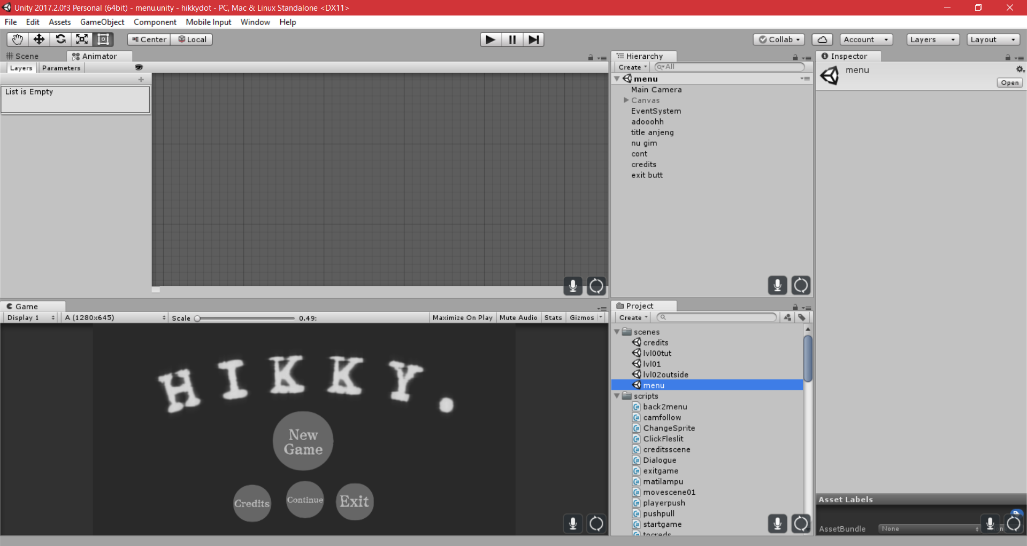Expand the Canvas object in Hierarchy
The width and height of the screenshot is (1027, 546).
pyautogui.click(x=626, y=100)
